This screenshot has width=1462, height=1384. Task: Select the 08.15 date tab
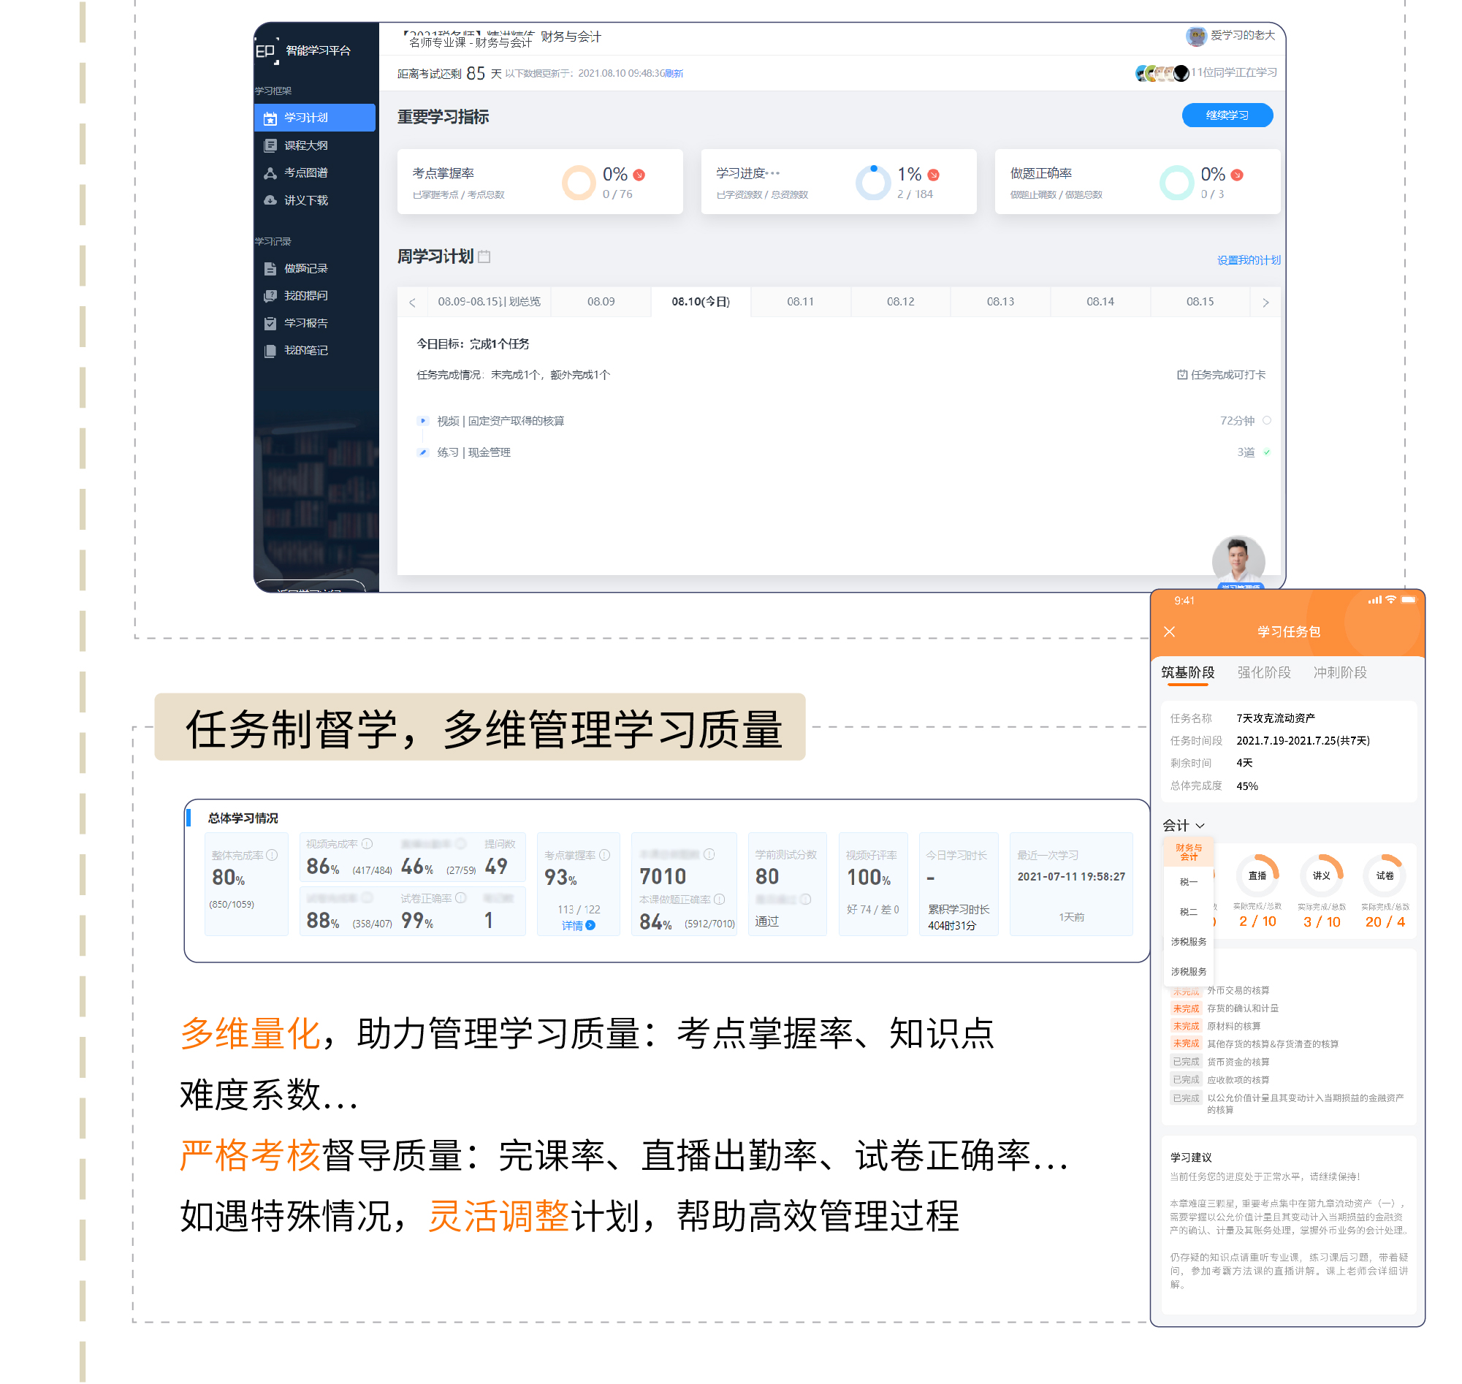[1200, 303]
